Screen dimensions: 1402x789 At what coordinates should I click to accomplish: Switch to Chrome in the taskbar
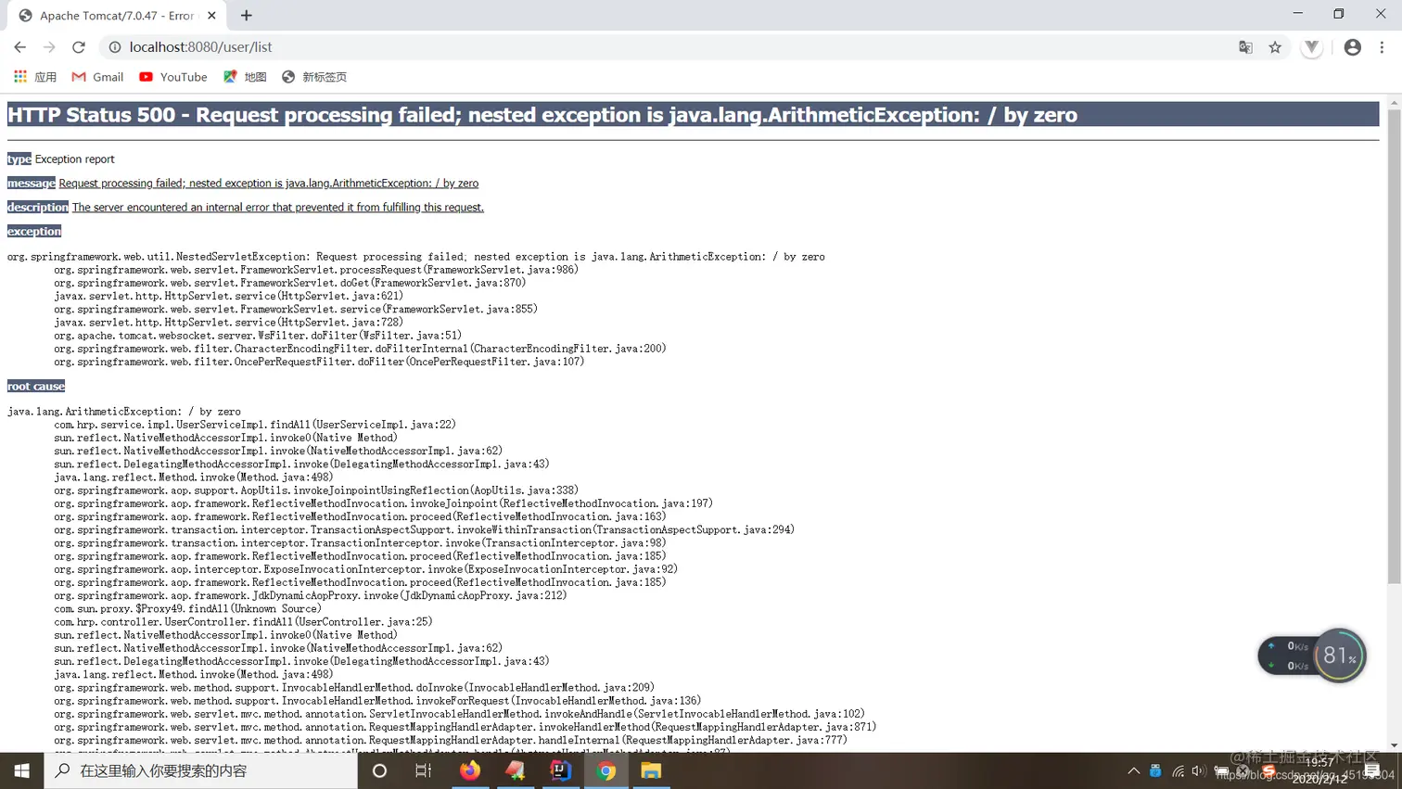(x=606, y=770)
